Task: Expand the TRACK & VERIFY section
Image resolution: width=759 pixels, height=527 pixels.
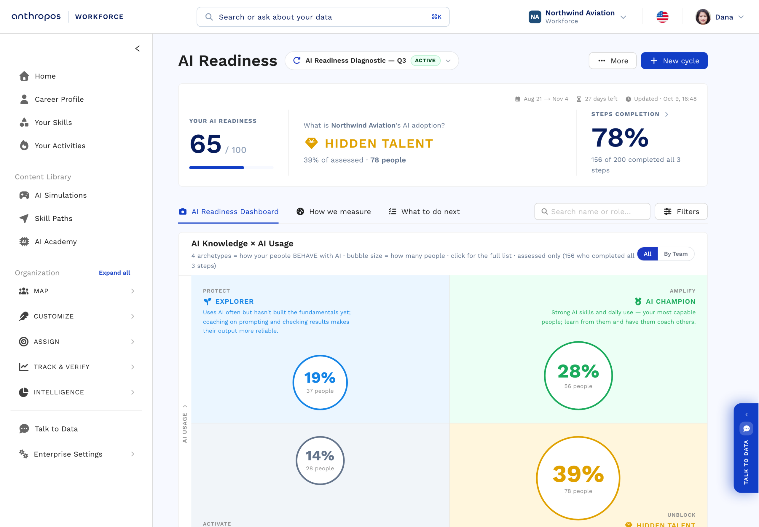Action: click(76, 367)
